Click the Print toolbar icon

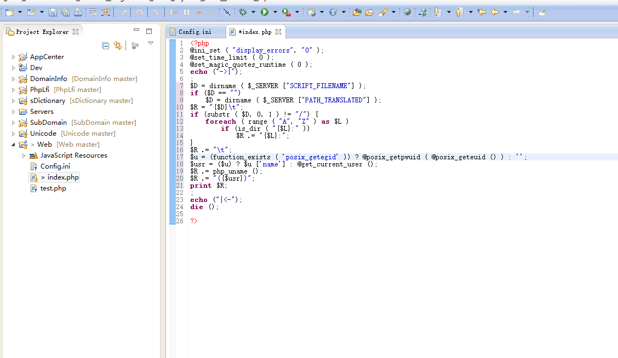(78, 12)
